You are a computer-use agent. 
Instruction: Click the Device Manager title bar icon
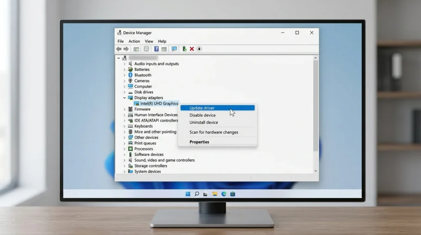click(x=119, y=33)
